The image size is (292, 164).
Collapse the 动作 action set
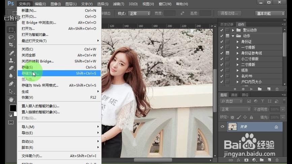click(233, 36)
